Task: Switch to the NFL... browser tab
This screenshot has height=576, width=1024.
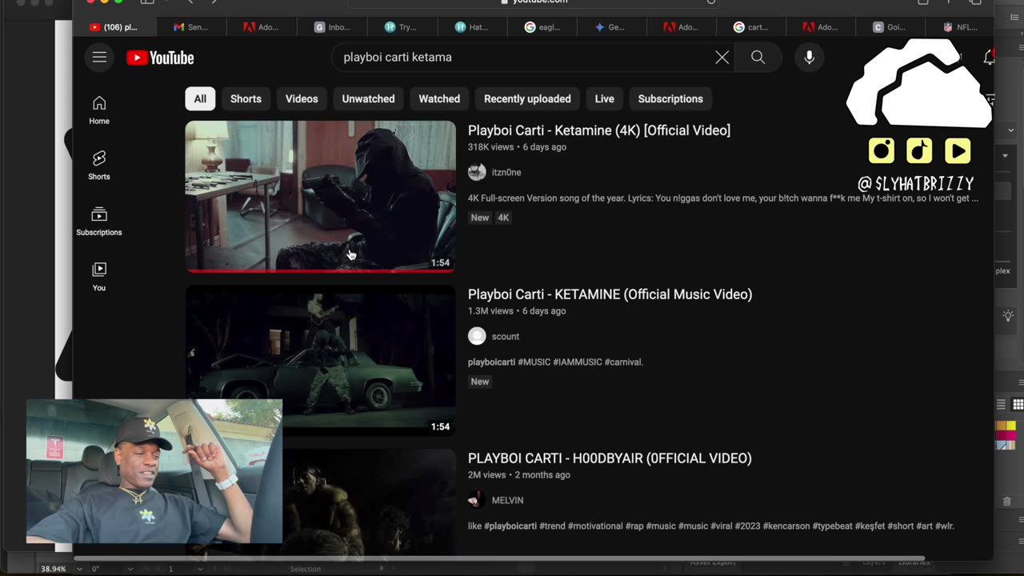Action: [x=960, y=27]
